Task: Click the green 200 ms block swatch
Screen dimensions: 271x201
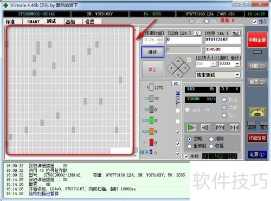Action: tap(151, 120)
